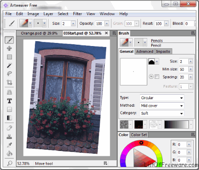Viewport: 199px width, 170px height.
Task: Click the G color value field
Action: click(x=182, y=152)
